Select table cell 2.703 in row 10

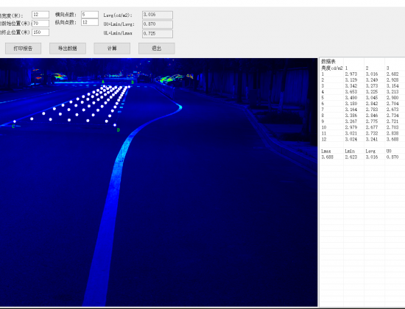tap(392, 127)
